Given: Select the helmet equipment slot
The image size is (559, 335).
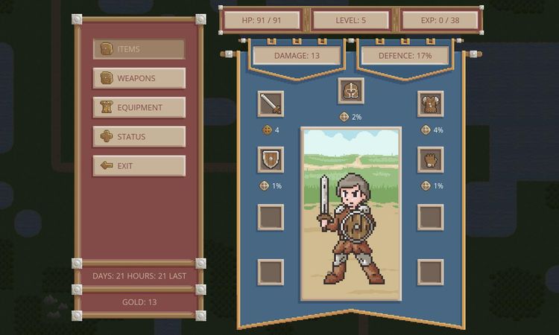Looking at the screenshot, I should coord(350,91).
